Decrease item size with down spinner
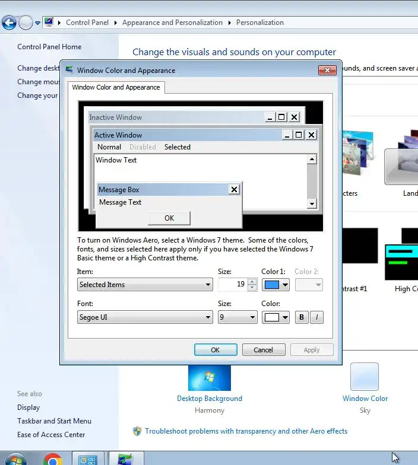This screenshot has width=418, height=465. point(252,288)
